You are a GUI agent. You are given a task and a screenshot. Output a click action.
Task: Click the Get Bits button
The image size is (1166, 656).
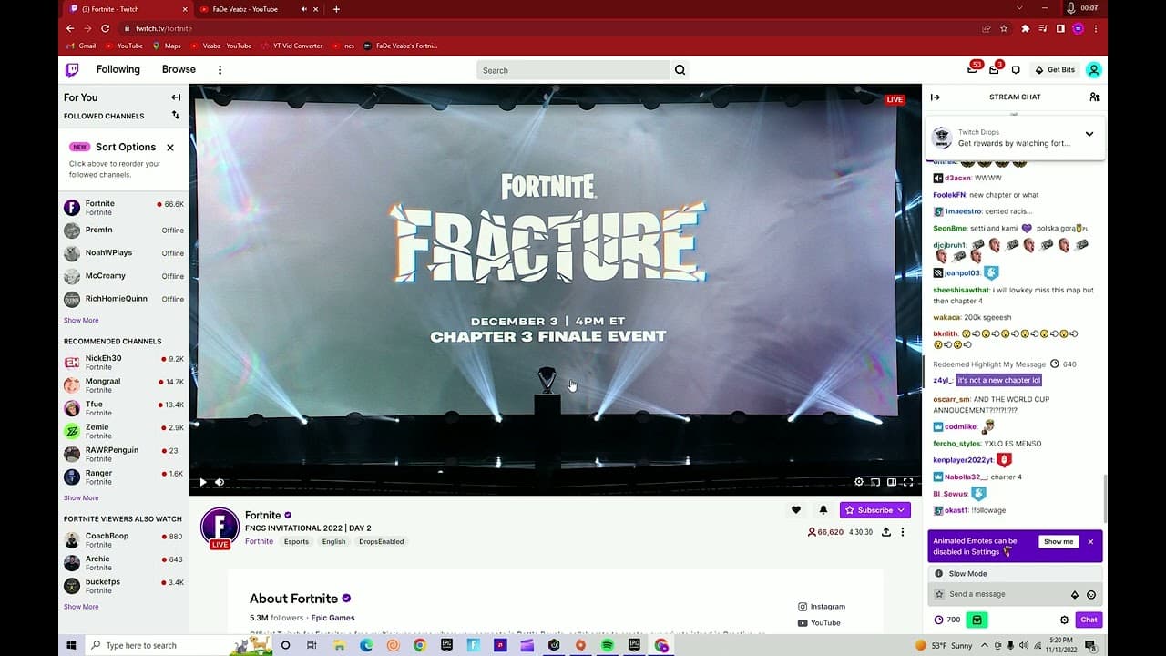point(1055,70)
